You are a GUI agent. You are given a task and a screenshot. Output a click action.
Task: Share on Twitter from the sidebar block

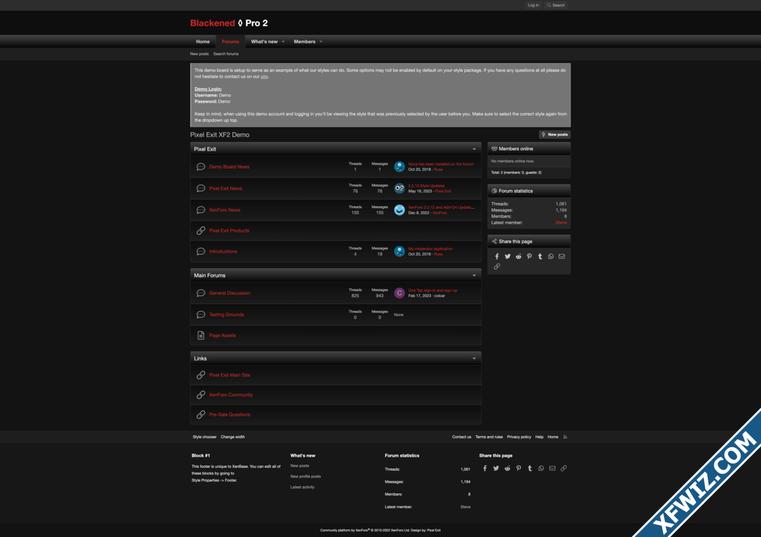click(507, 257)
